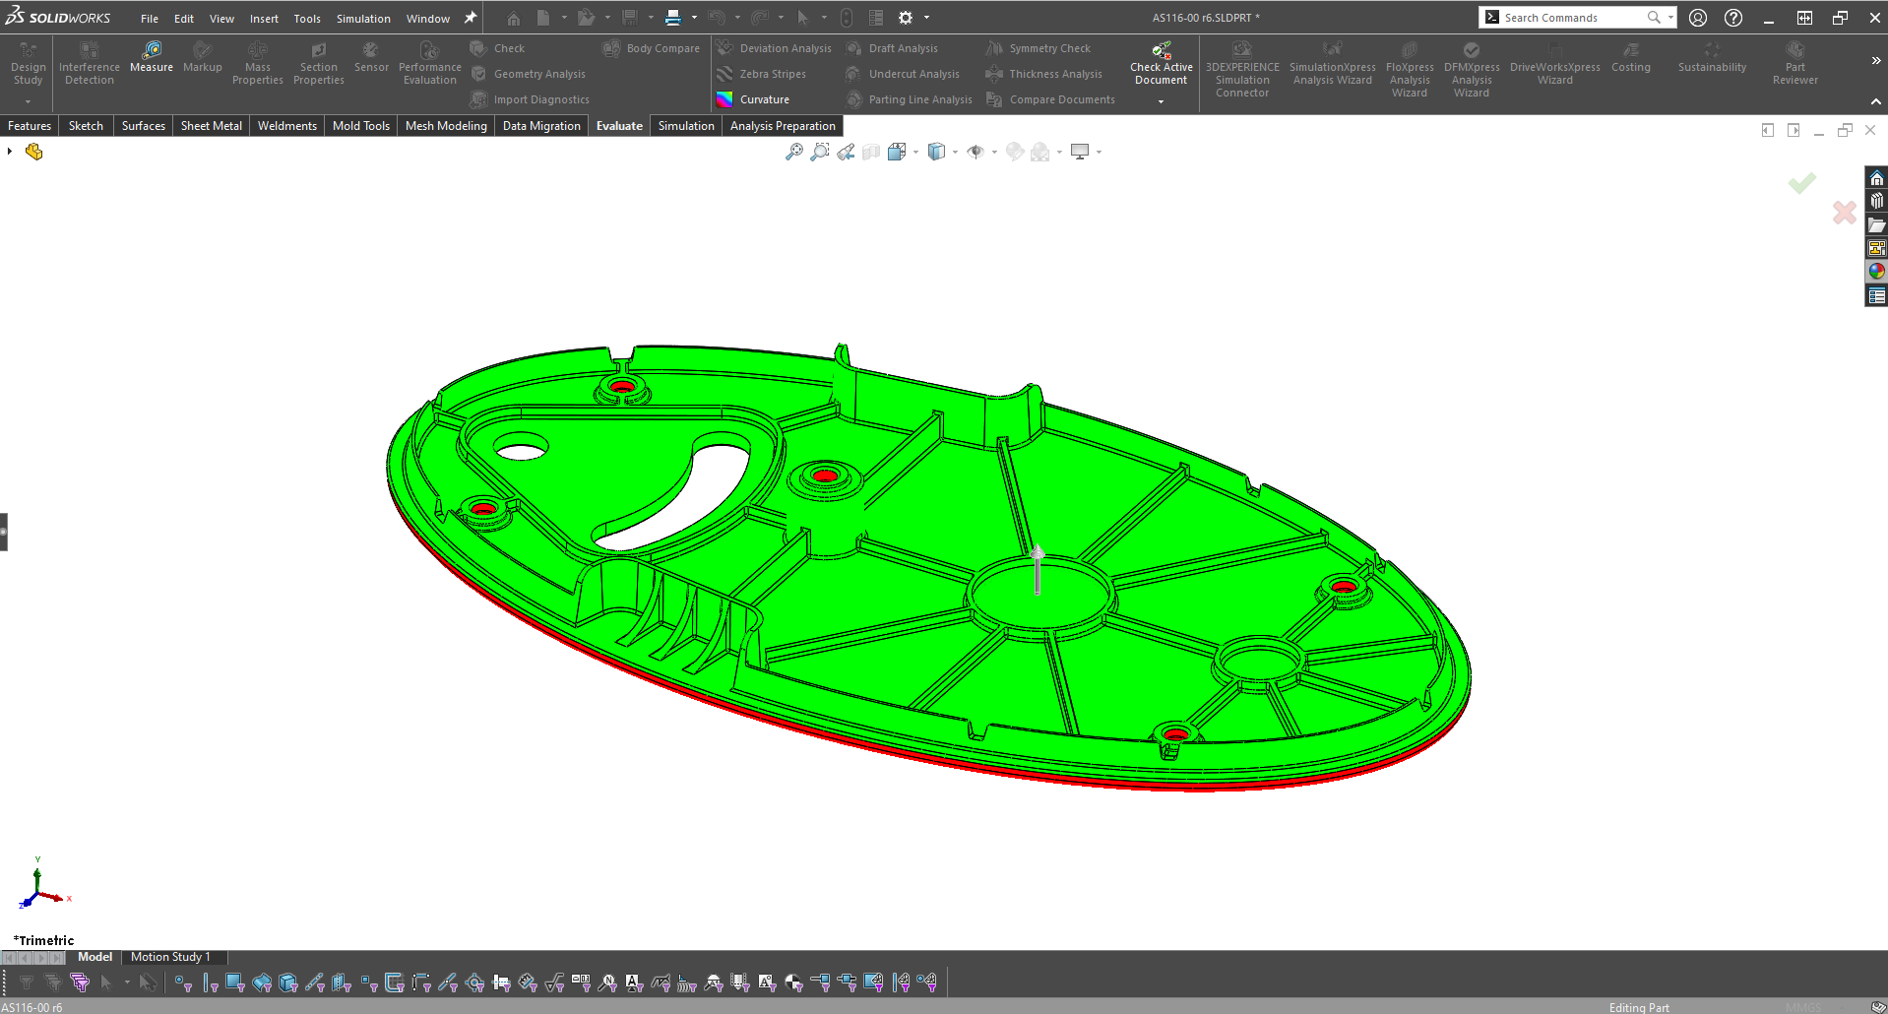Open the Insert menu
The width and height of the screenshot is (1888, 1014).
(x=264, y=19)
